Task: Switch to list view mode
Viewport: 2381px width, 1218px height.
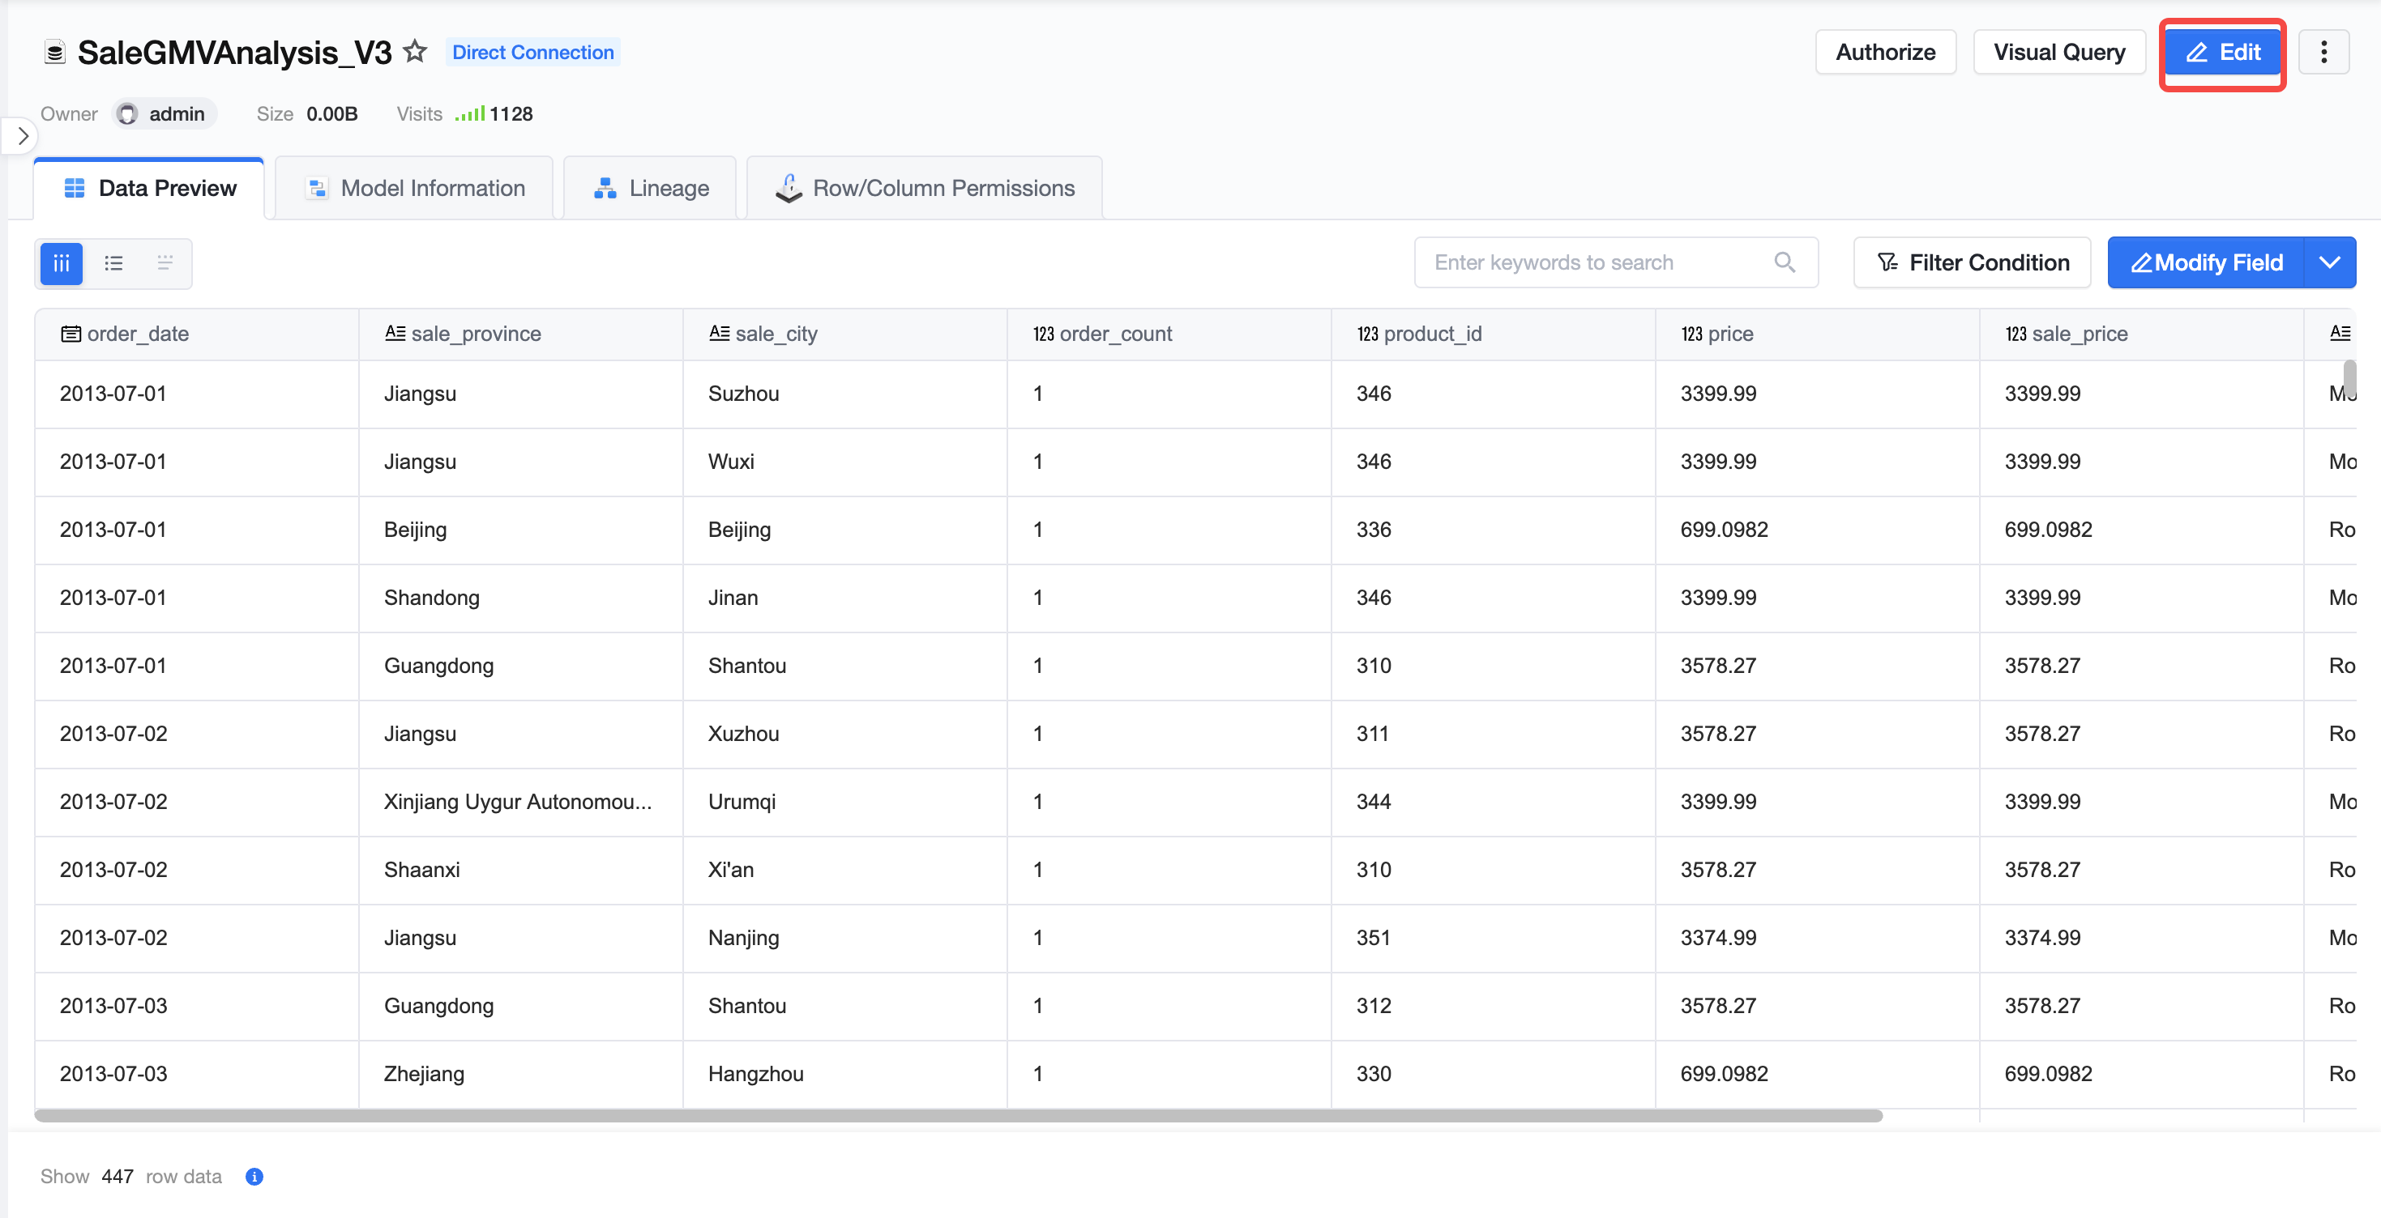Action: coord(113,263)
